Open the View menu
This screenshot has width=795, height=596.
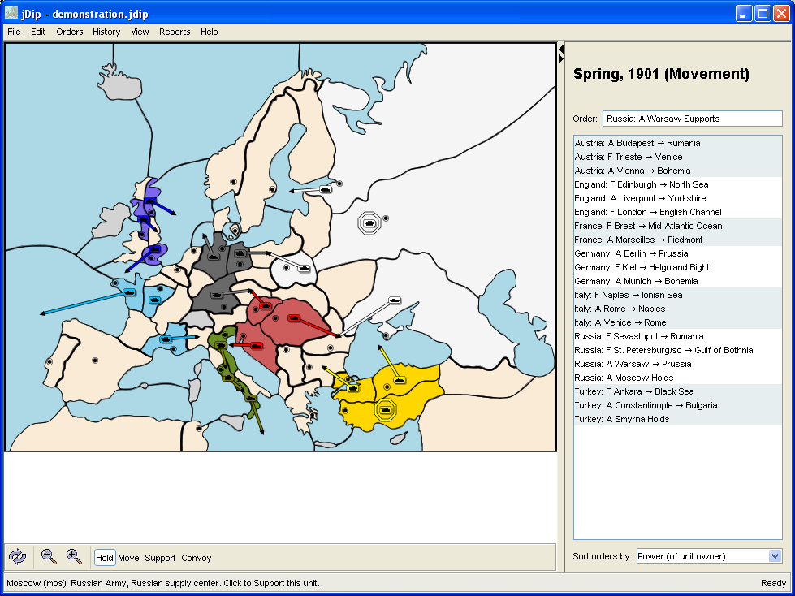pos(140,32)
